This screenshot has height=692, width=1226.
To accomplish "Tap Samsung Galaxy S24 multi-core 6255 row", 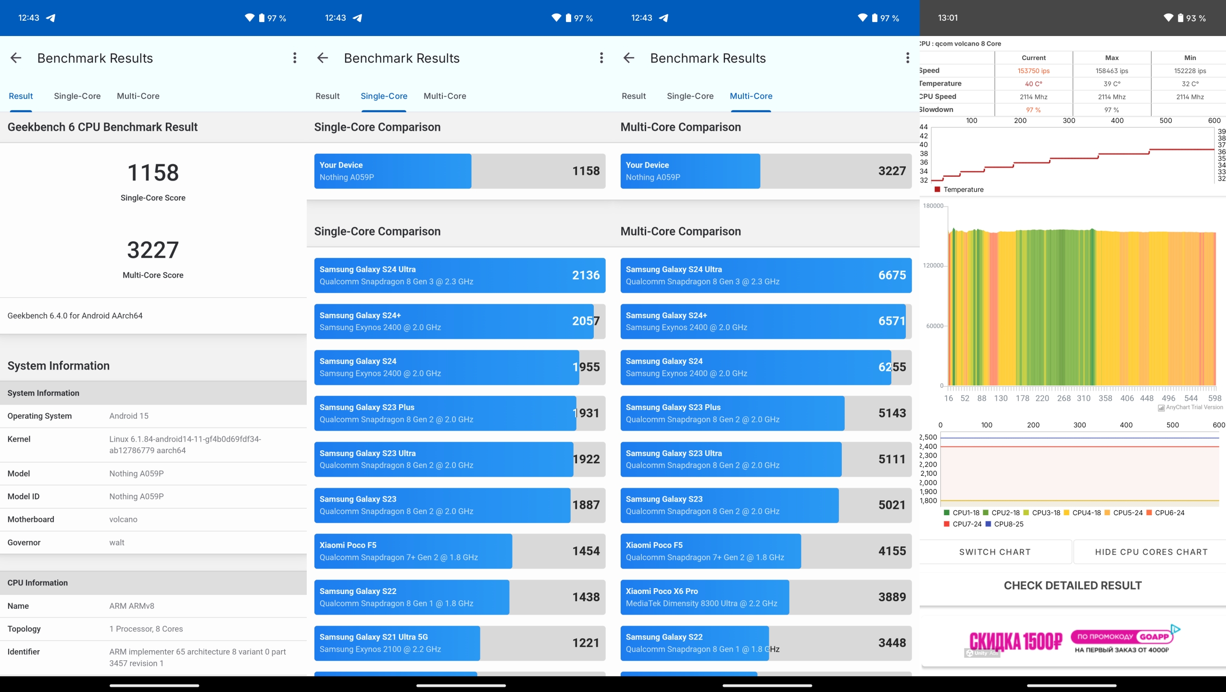I will 766,368.
